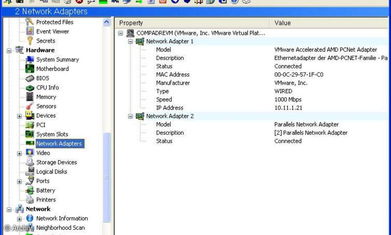Open the Event Viewer icon in tree
391x235 pixels.
[x=30, y=31]
